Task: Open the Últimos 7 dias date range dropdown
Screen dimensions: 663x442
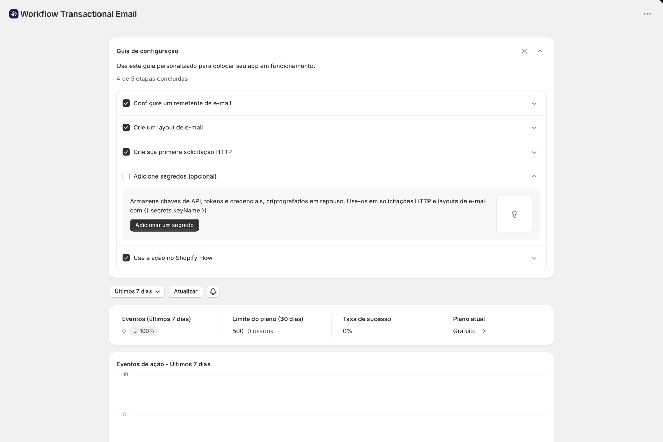Action: point(137,291)
